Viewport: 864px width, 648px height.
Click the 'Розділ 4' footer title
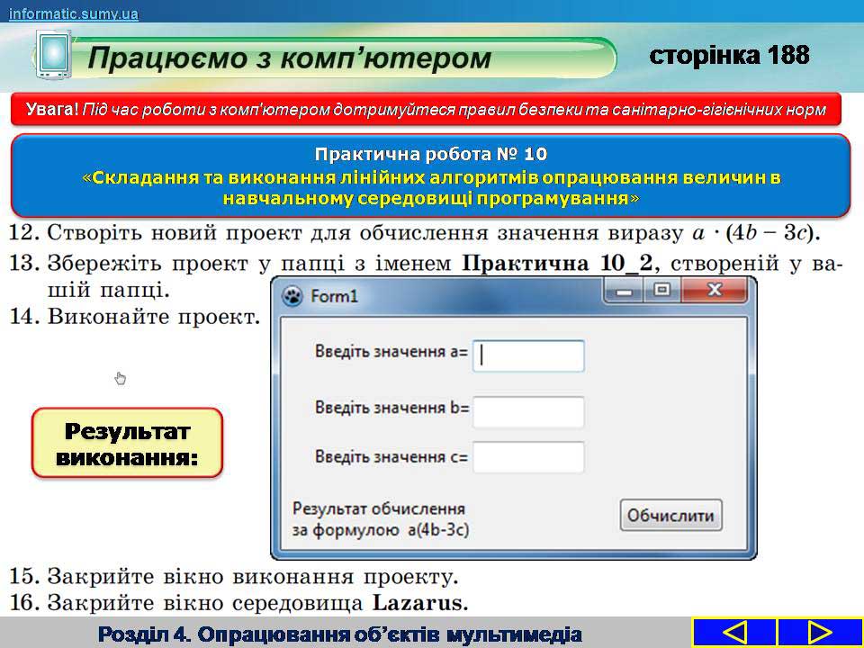point(340,634)
